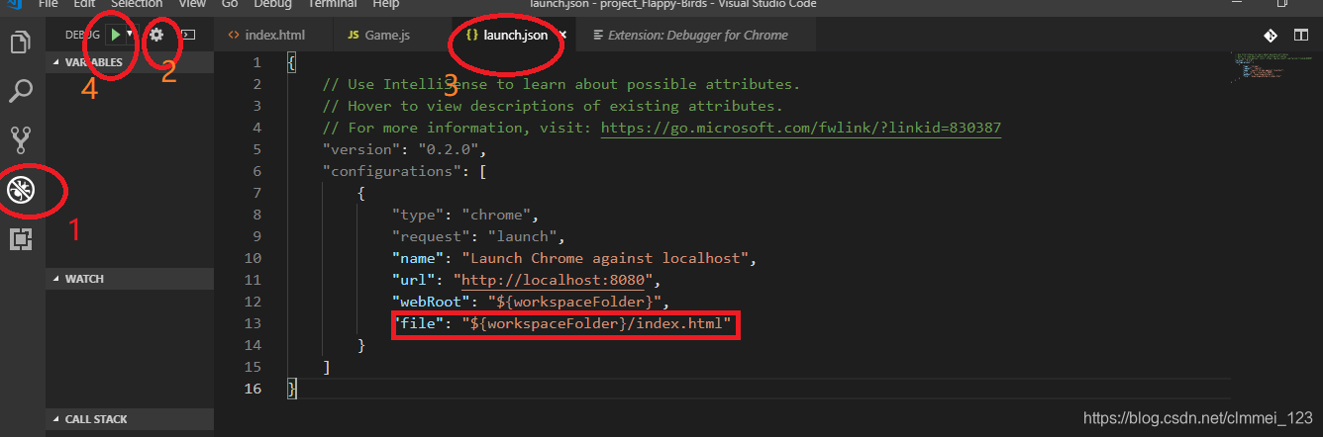
Task: Click the http://localhost:8080 URL value
Action: point(554,280)
